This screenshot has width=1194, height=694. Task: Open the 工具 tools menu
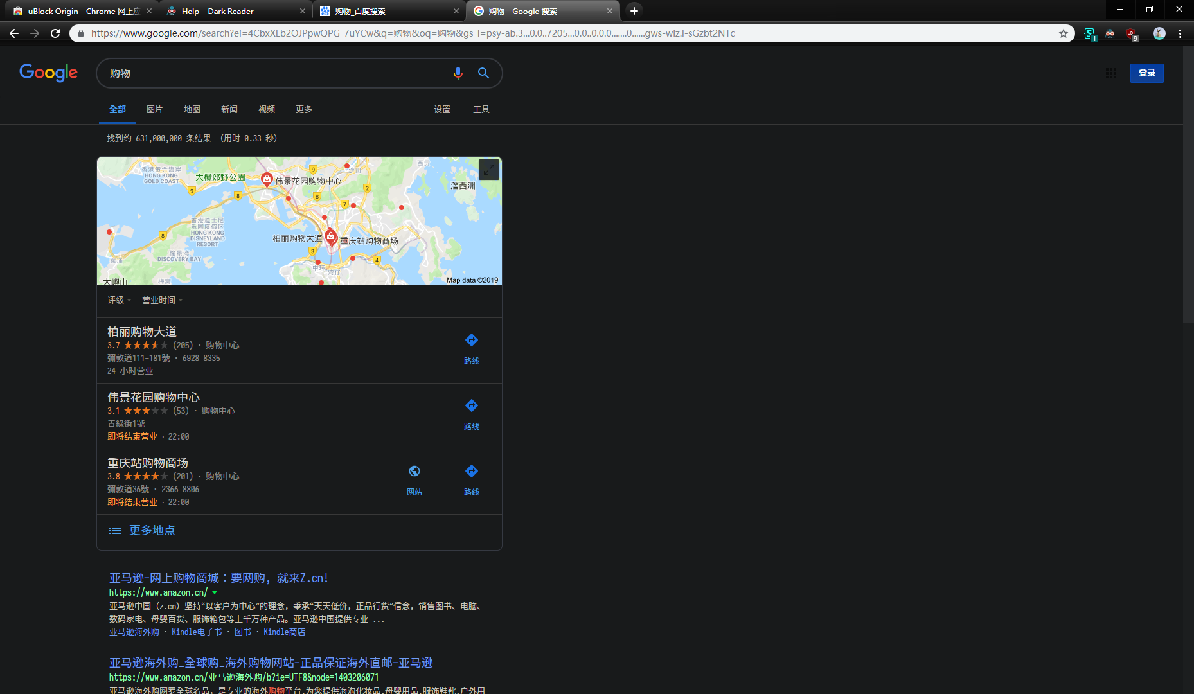pyautogui.click(x=481, y=109)
